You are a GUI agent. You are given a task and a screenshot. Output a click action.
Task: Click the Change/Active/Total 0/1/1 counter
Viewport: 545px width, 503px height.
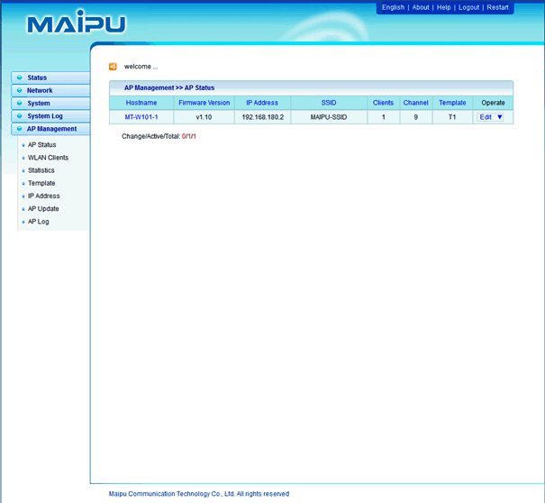coord(159,136)
